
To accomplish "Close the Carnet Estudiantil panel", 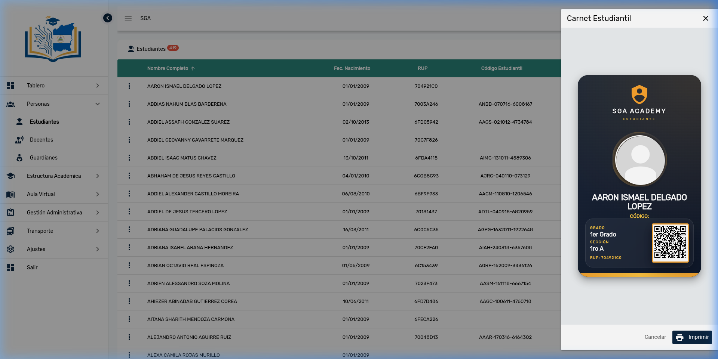I will click(x=705, y=18).
